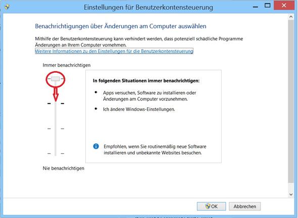This screenshot has width=298, height=218.
Task: Click the description box heading text
Action: click(x=146, y=81)
